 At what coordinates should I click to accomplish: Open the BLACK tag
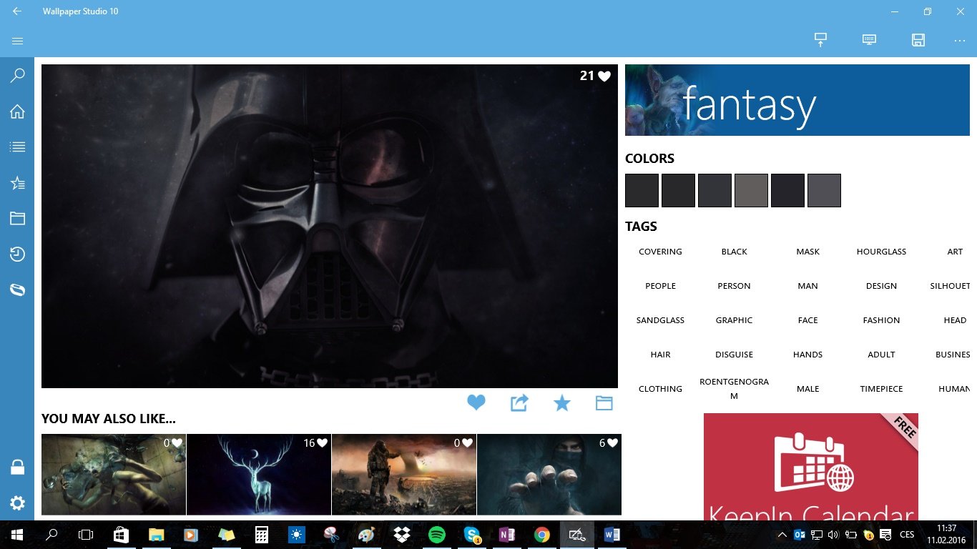point(734,252)
